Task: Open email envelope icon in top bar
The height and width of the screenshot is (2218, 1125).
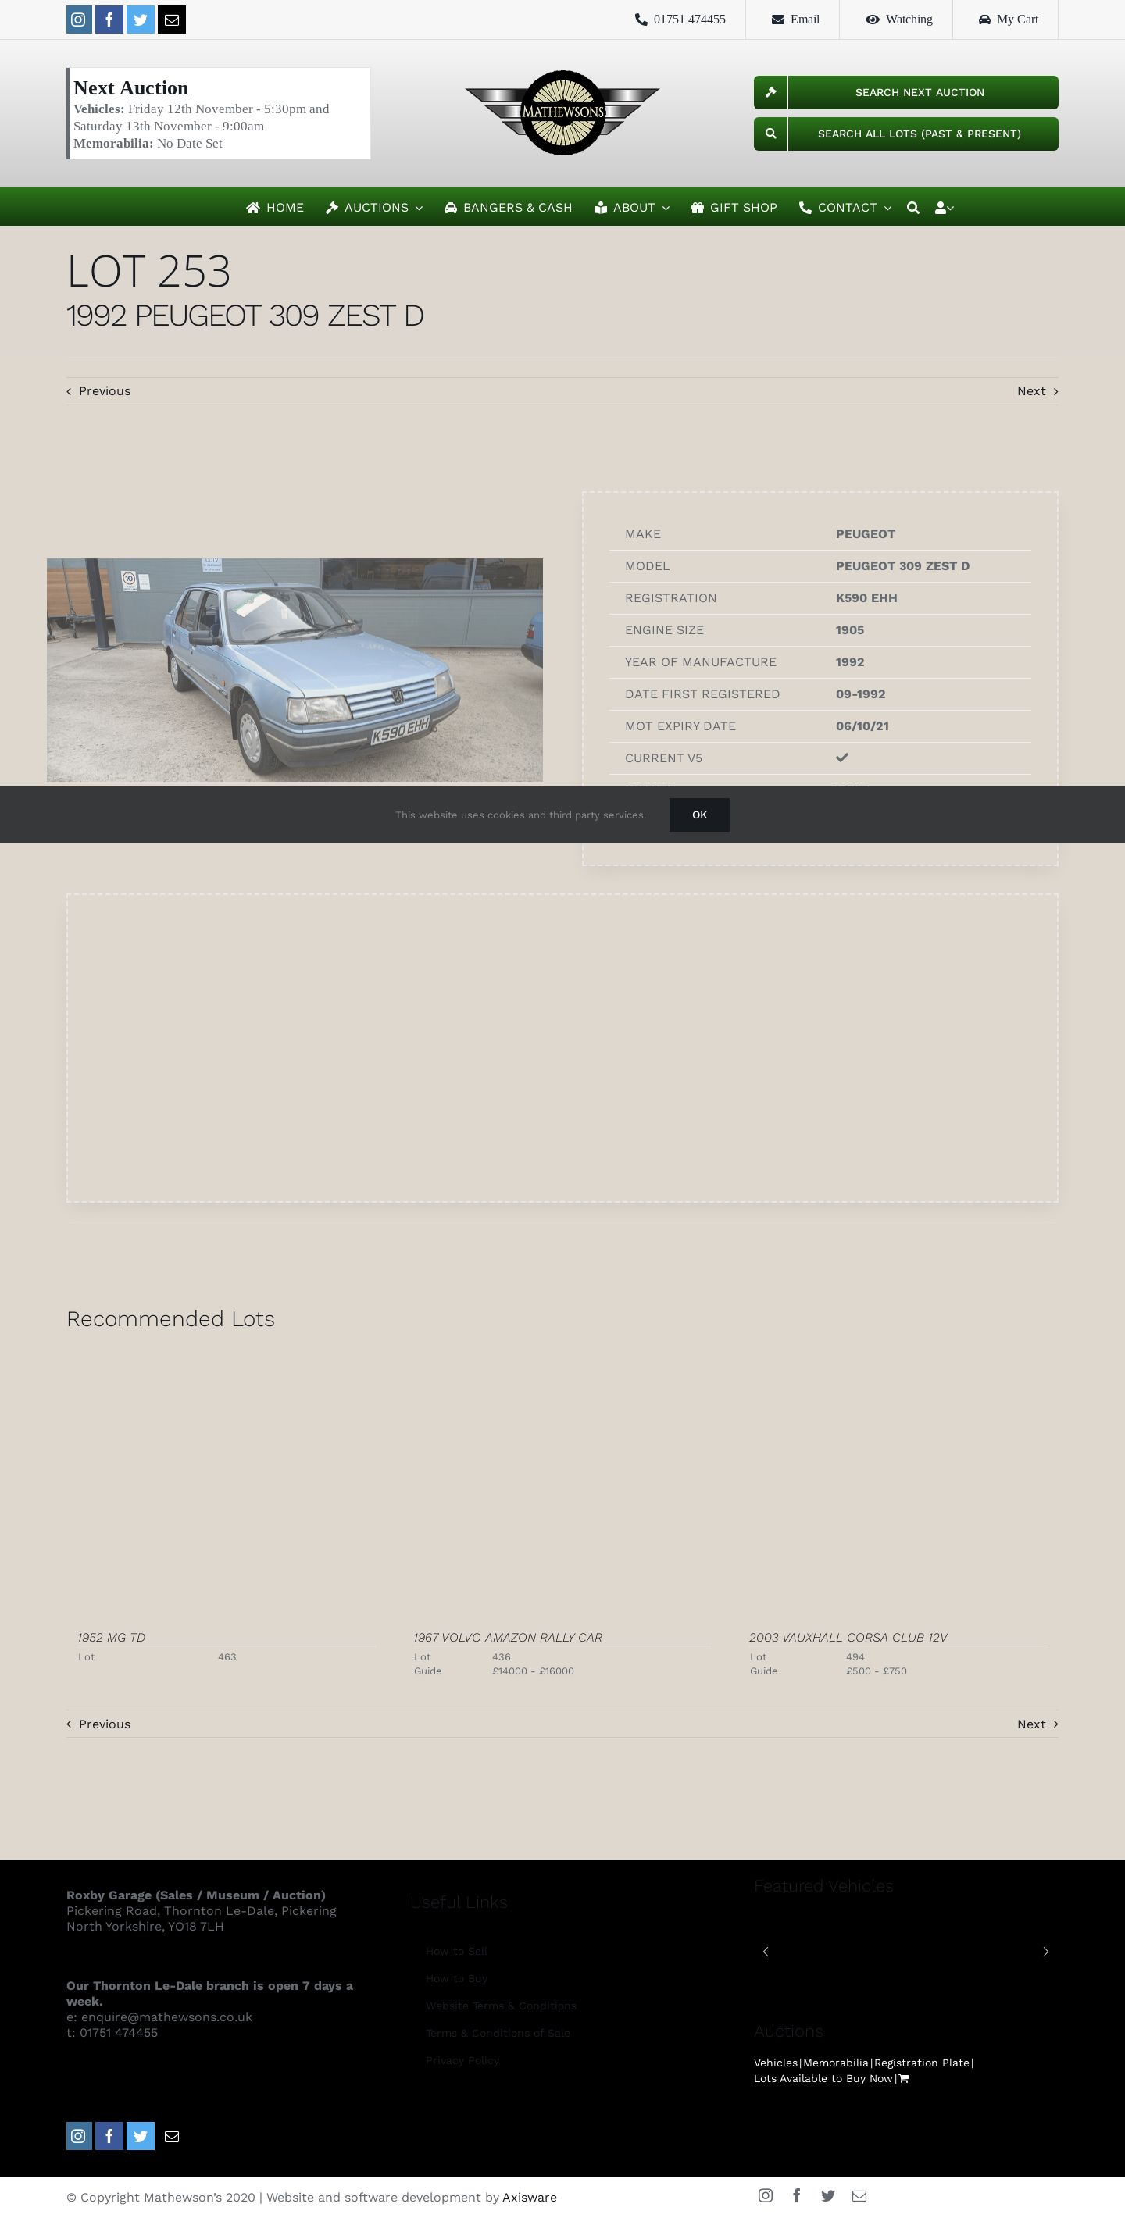Action: [x=171, y=19]
